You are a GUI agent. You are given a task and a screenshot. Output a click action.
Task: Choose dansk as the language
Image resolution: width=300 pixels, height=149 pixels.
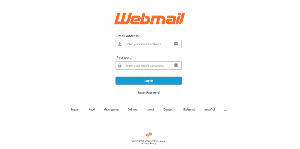[x=150, y=110]
